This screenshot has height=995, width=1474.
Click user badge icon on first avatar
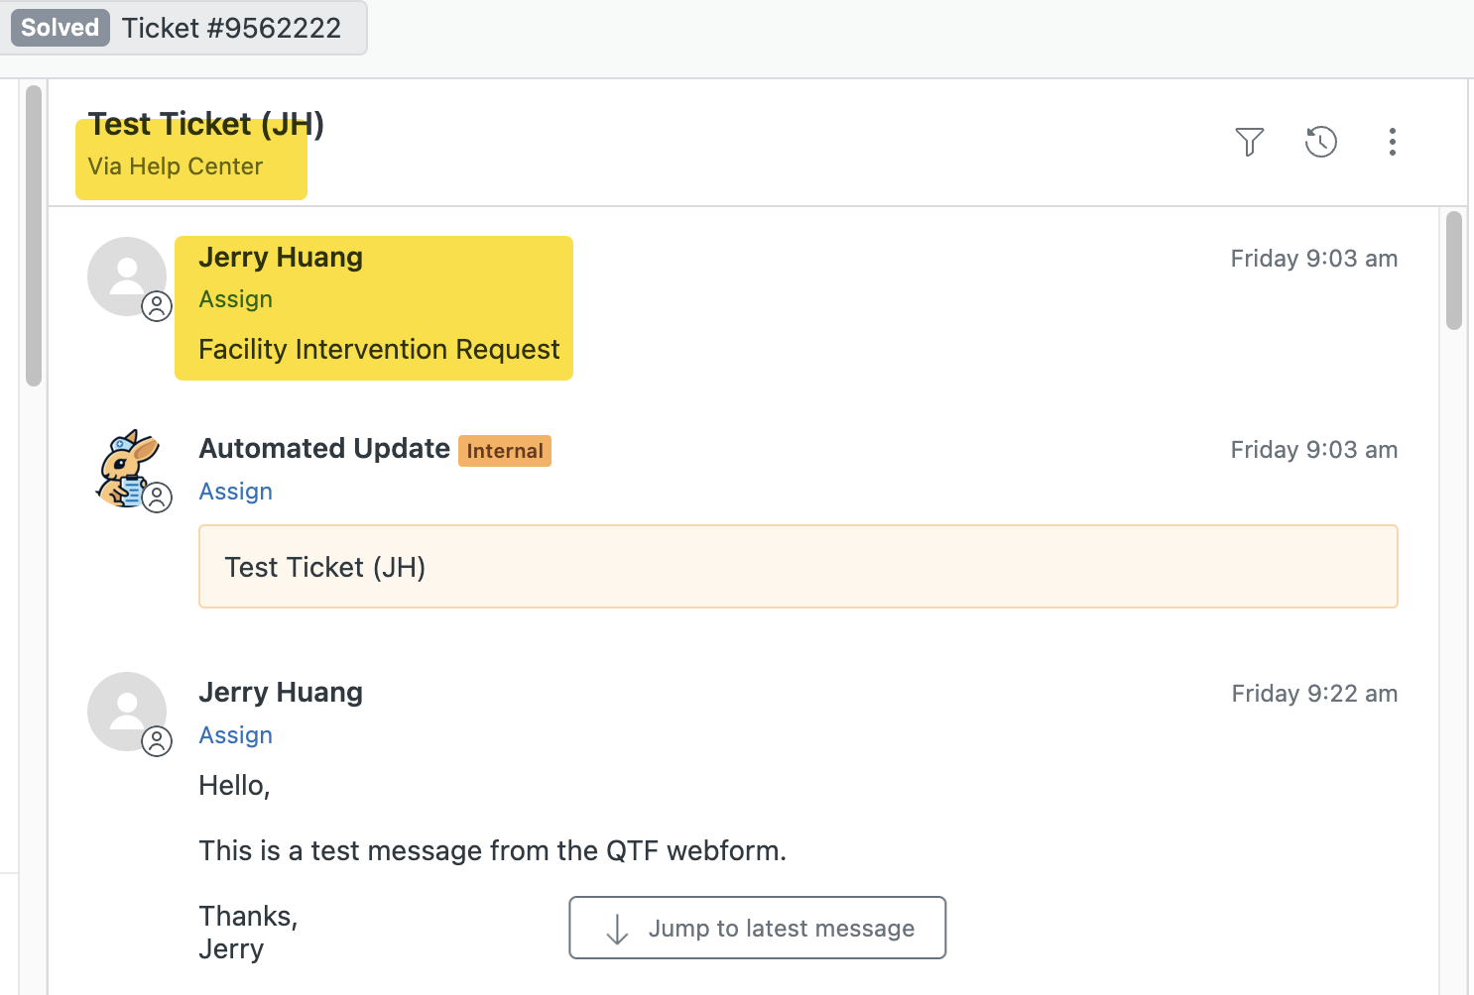point(157,307)
